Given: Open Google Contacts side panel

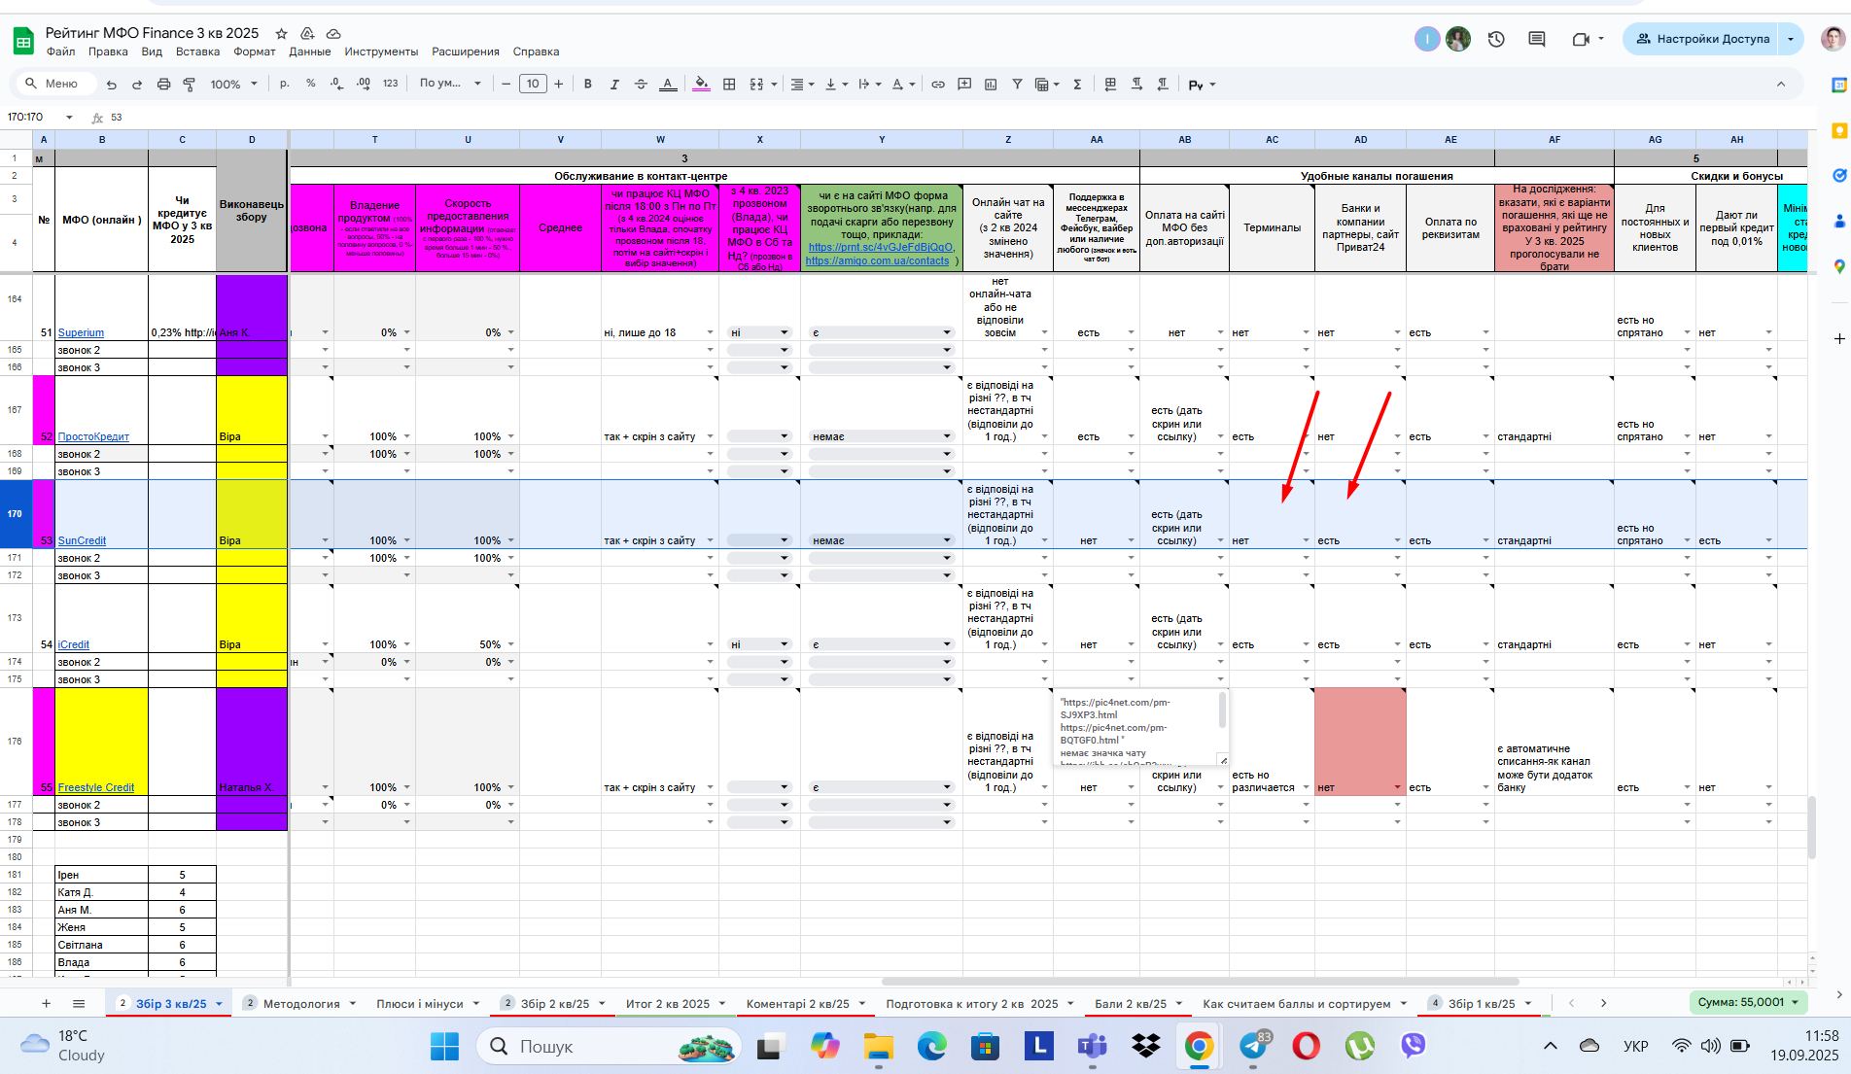Looking at the screenshot, I should (1839, 221).
